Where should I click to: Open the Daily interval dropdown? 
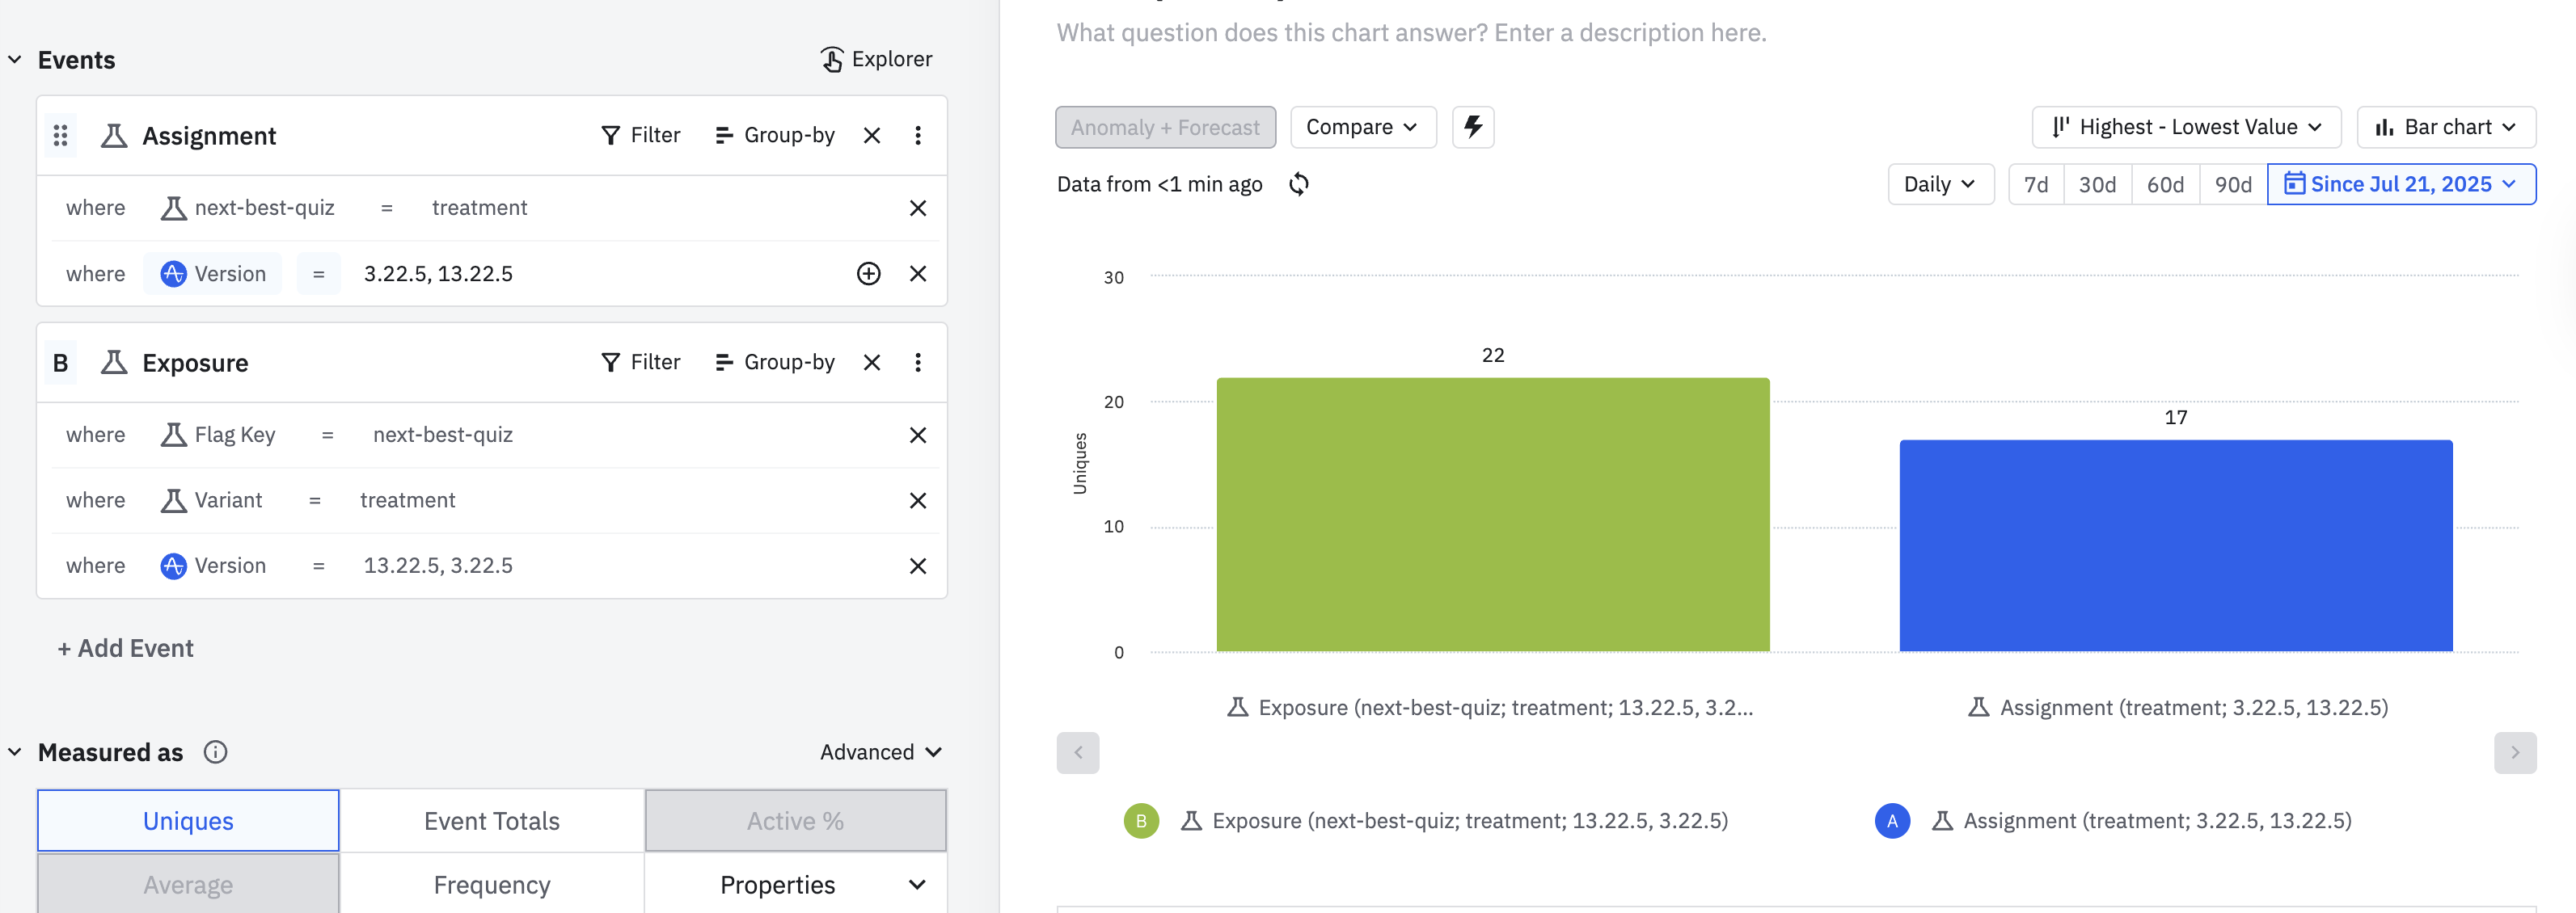1939,185
